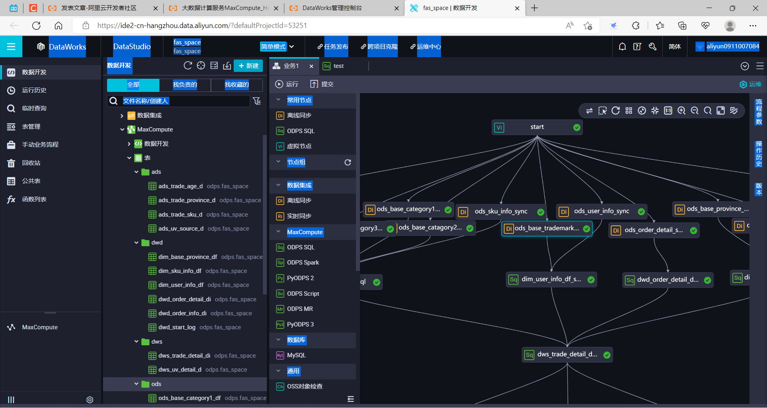The image size is (767, 408).
Task: Toggle the DataWorks hamburger menu
Action: pyautogui.click(x=11, y=47)
